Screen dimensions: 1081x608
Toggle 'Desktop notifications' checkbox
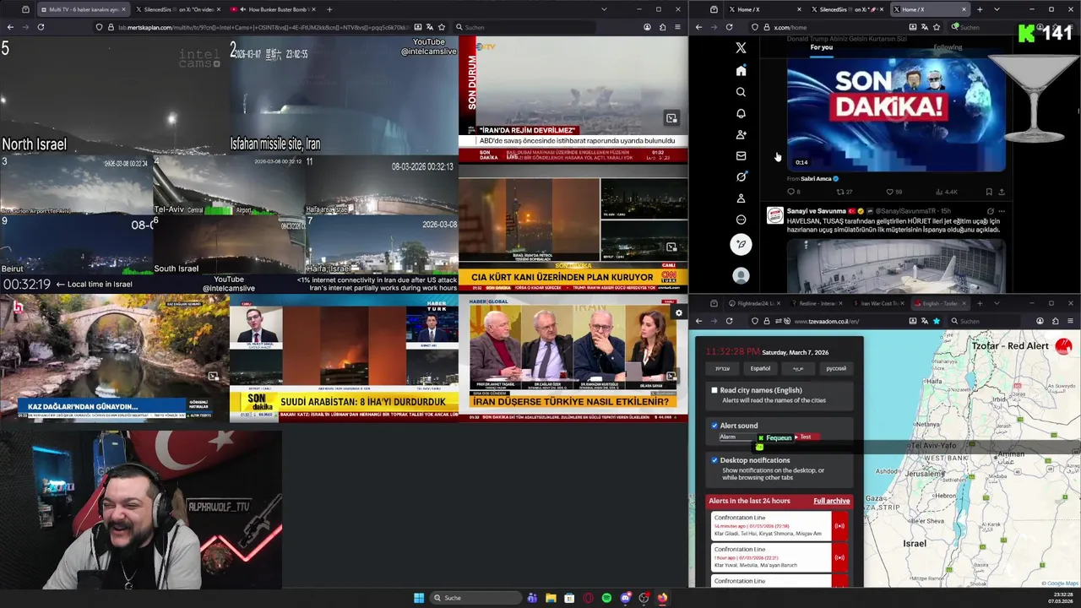pyautogui.click(x=714, y=460)
